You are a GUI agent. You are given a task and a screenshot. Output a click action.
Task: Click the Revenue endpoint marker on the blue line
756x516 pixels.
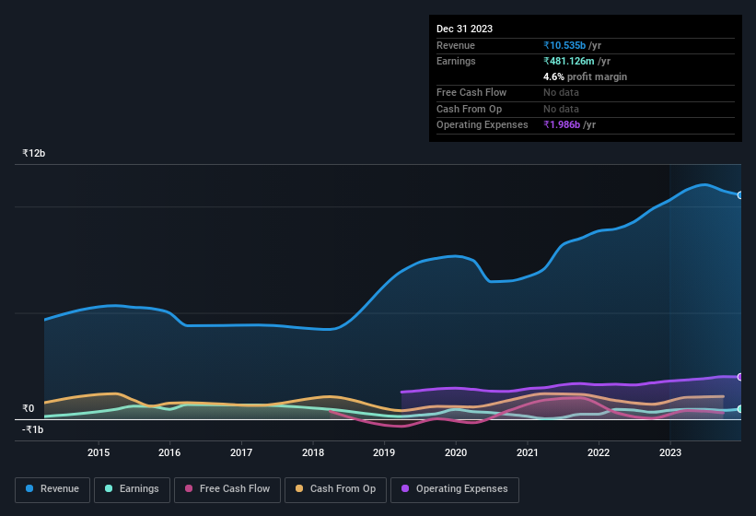pyautogui.click(x=740, y=195)
